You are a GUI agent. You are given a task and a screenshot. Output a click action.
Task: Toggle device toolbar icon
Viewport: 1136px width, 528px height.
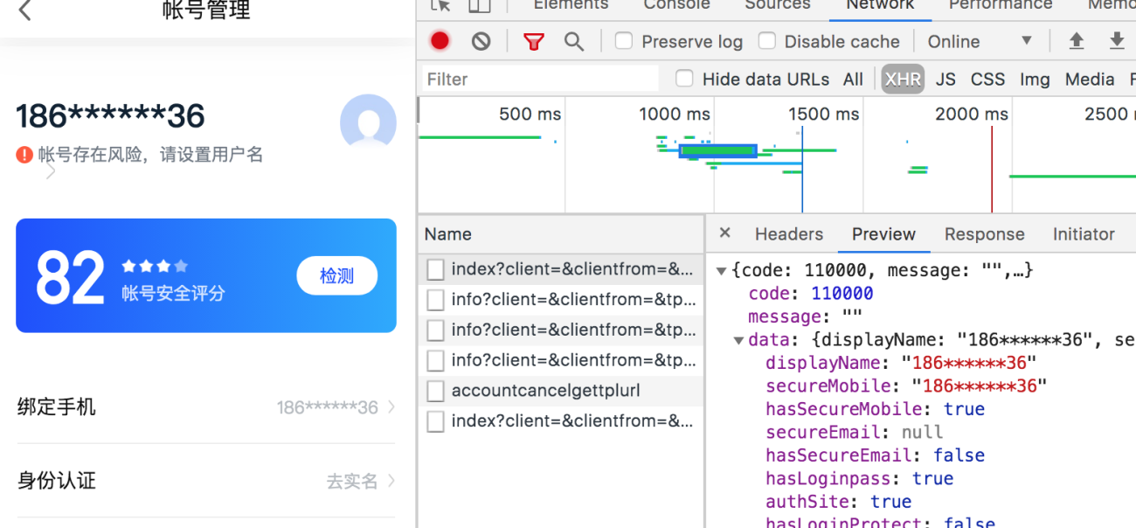click(x=480, y=5)
